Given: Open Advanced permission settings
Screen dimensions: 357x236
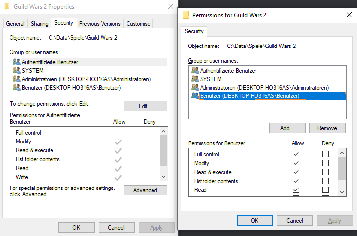Looking at the screenshot, I should coord(145,190).
